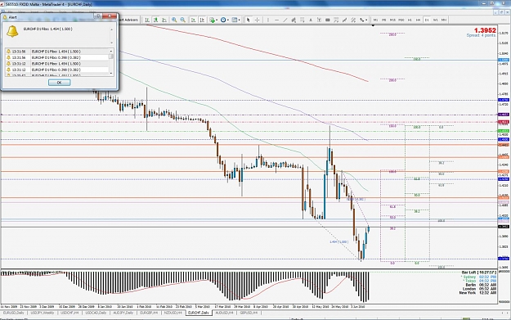Click the '1.454 (1.500)' Fibo chart label
Screen dimensions: 511x320
[339, 242]
